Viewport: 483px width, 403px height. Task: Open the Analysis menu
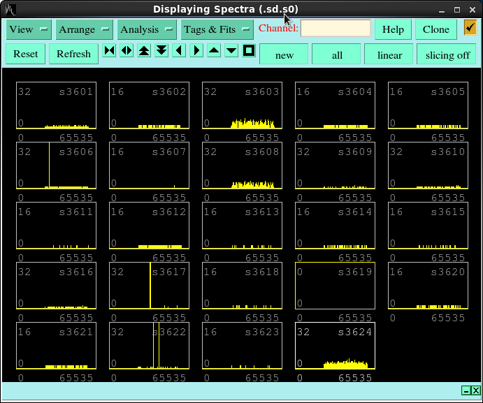pyautogui.click(x=147, y=29)
